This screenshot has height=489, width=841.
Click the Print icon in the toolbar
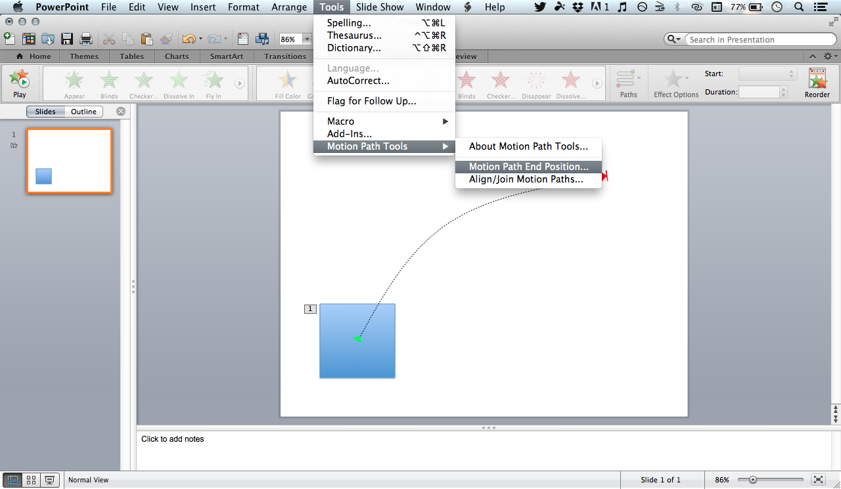pos(85,39)
